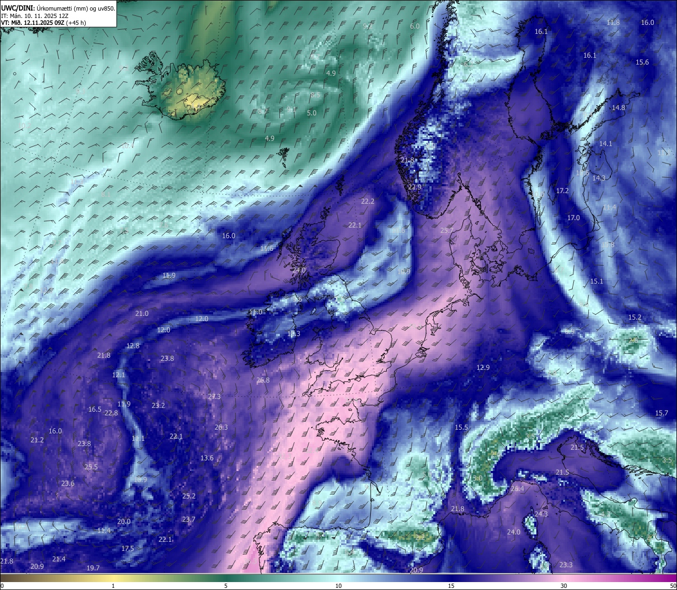Click the 12.9 value over Germany
Viewport: 677px width, 590px height.
tap(483, 368)
